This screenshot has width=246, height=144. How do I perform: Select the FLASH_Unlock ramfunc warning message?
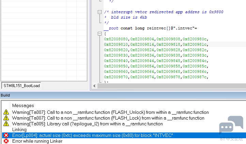[110, 112]
